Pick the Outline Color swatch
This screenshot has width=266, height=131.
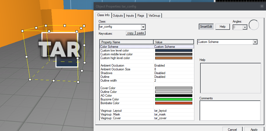pos(174,92)
